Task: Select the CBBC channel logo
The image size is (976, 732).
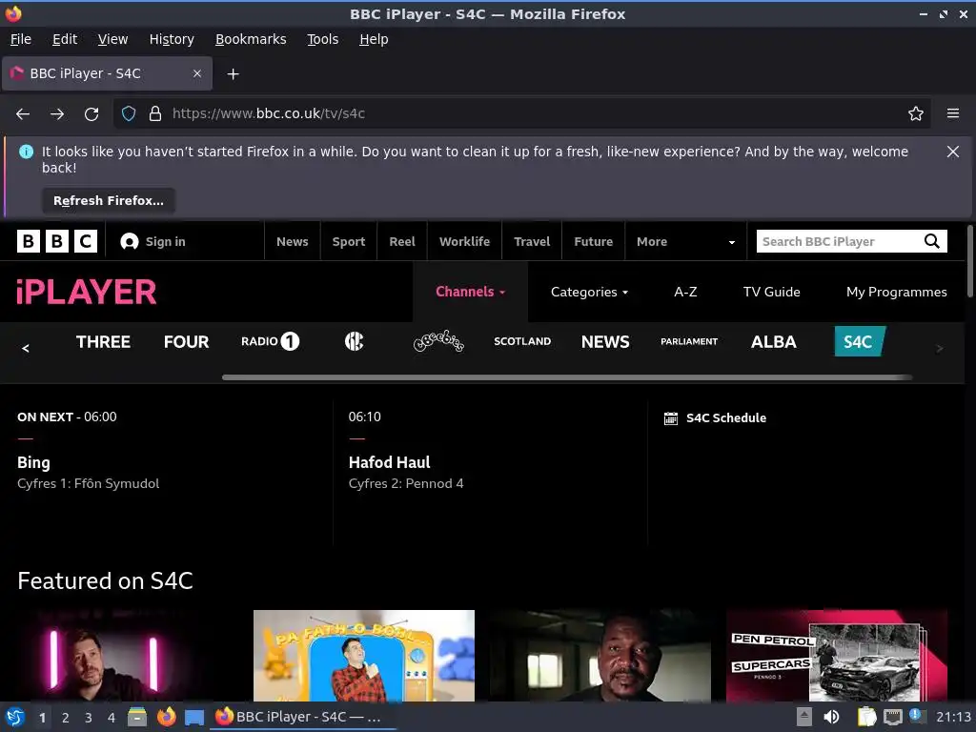Action: 355,341
